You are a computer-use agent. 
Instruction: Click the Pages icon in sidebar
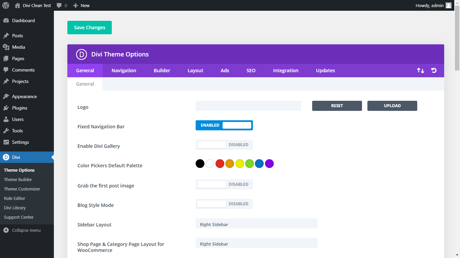click(x=6, y=58)
